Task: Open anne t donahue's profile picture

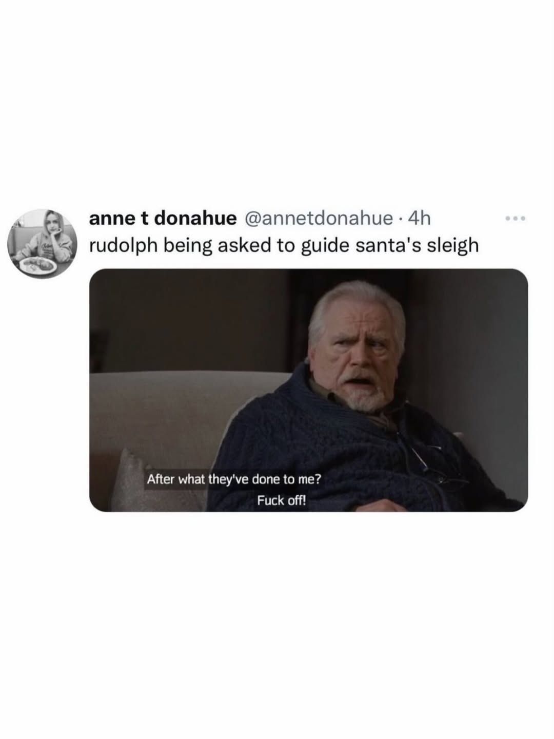Action: pyautogui.click(x=42, y=244)
